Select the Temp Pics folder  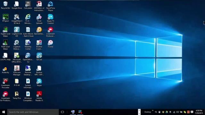[x=17, y=95]
